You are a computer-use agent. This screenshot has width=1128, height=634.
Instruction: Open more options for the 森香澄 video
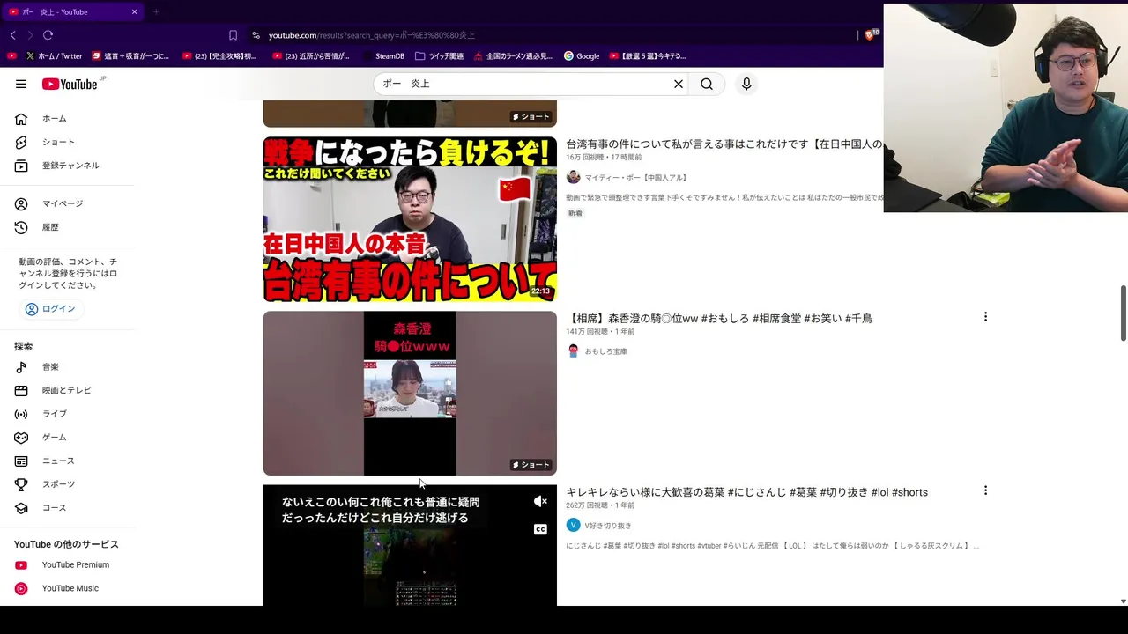985,317
